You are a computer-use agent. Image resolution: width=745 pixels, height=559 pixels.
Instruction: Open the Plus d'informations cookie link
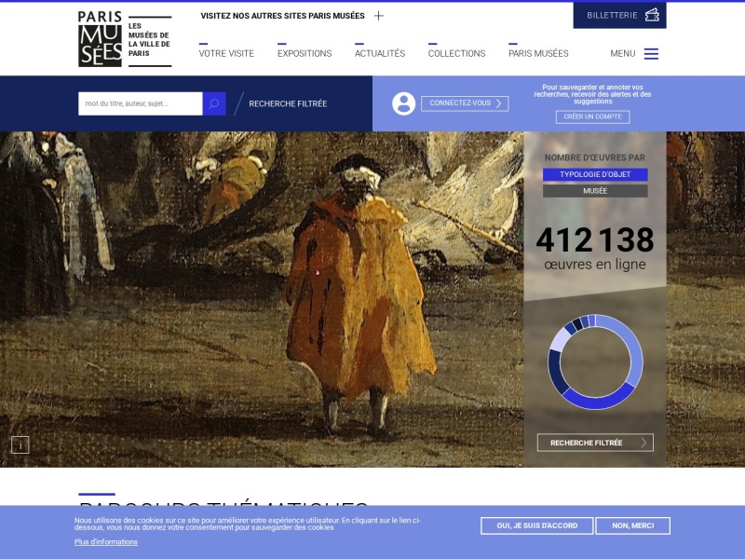coord(106,542)
